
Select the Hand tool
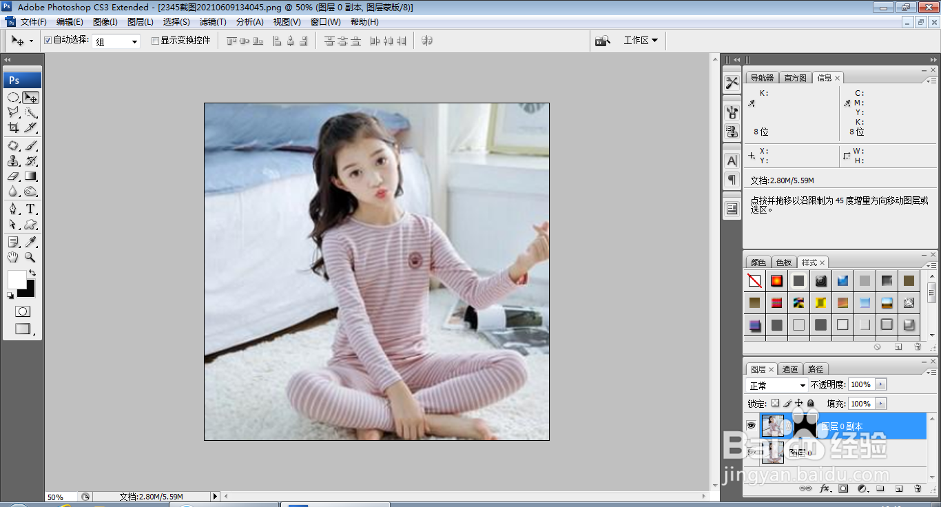pyautogui.click(x=13, y=258)
